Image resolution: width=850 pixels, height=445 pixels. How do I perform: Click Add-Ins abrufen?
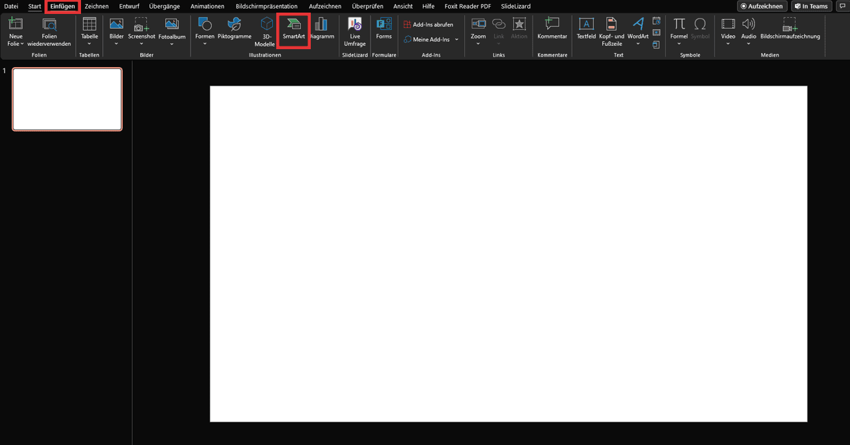[428, 25]
